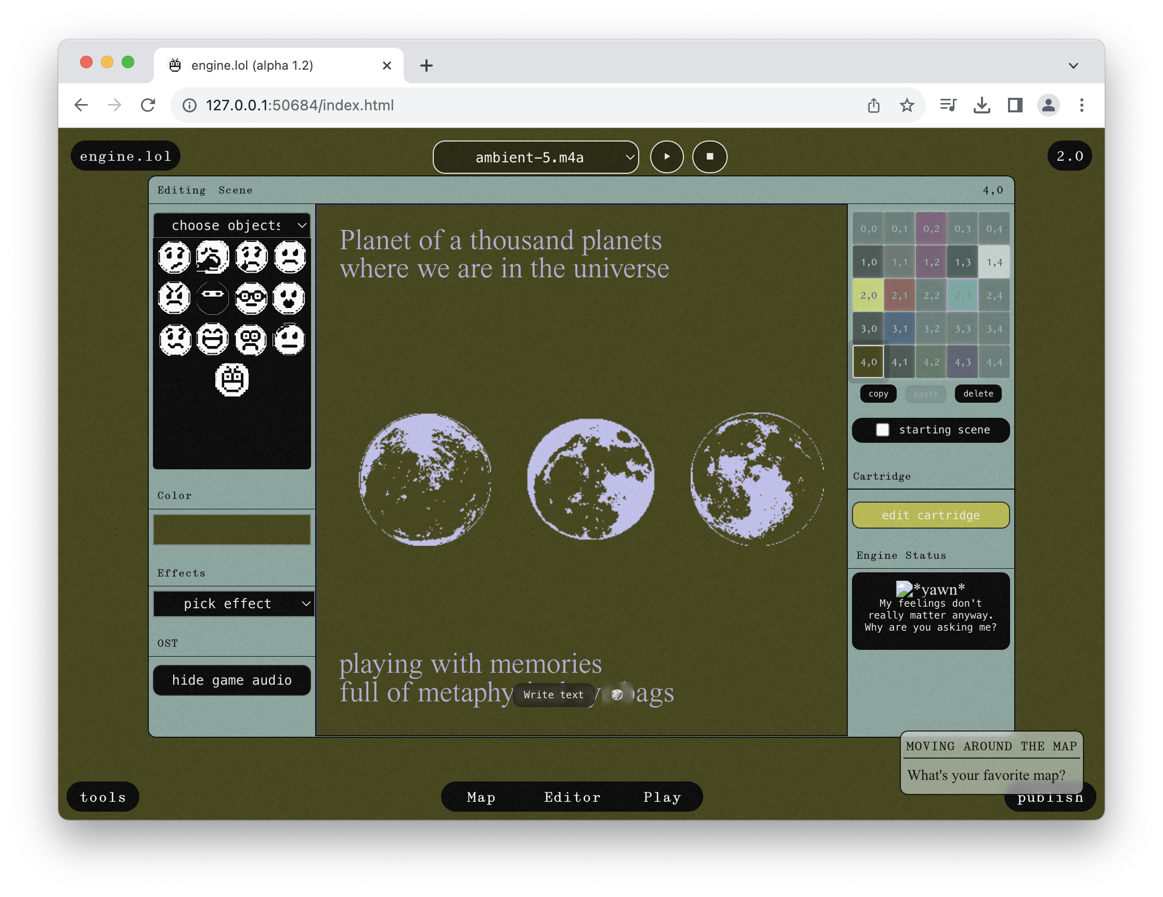Viewport: 1163px width, 897px height.
Task: Click the stop button for audio playback
Action: [709, 157]
